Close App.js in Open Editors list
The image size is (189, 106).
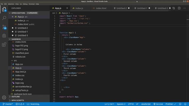12,17
